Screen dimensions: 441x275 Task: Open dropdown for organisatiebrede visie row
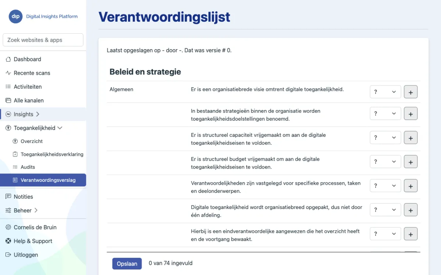click(x=385, y=92)
